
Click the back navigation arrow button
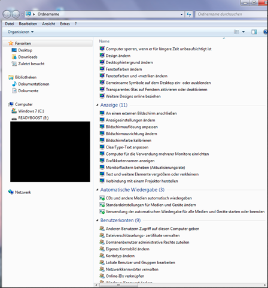click(x=7, y=14)
